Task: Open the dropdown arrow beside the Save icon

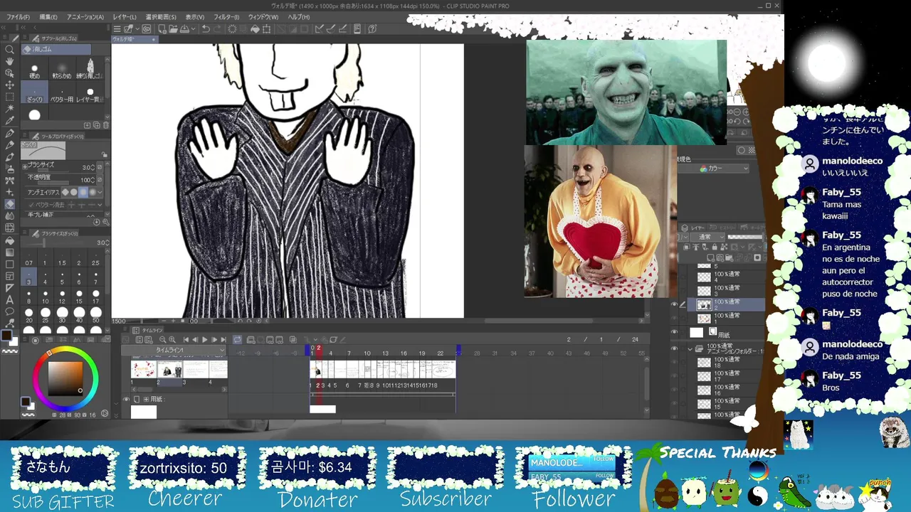Action: [x=192, y=29]
